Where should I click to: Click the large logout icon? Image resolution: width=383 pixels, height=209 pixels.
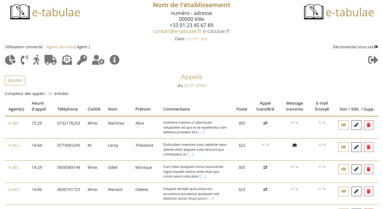[x=373, y=60]
